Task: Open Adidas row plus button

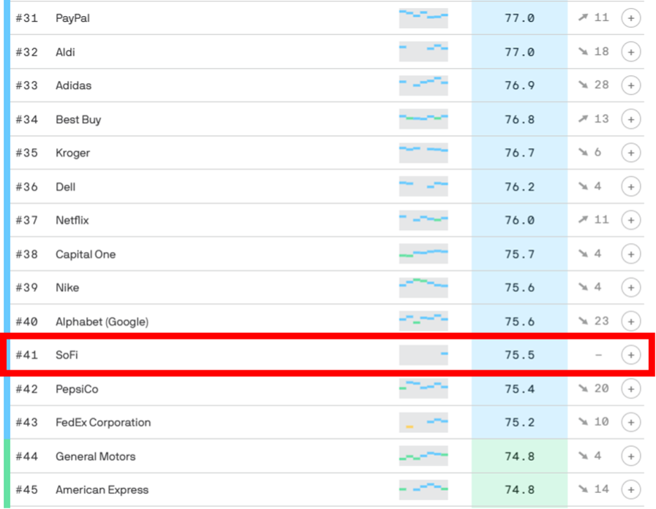Action: coord(630,85)
